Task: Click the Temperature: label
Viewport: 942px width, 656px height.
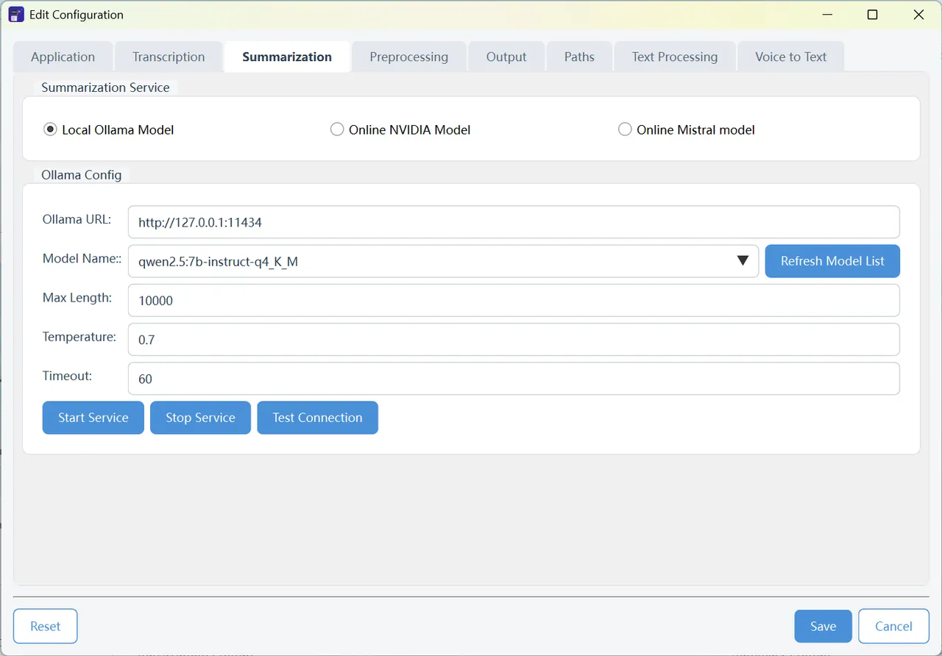Action: click(x=79, y=336)
